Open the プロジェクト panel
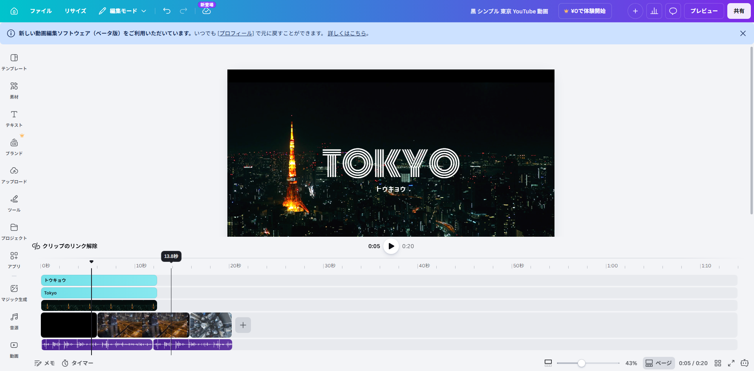 point(14,232)
